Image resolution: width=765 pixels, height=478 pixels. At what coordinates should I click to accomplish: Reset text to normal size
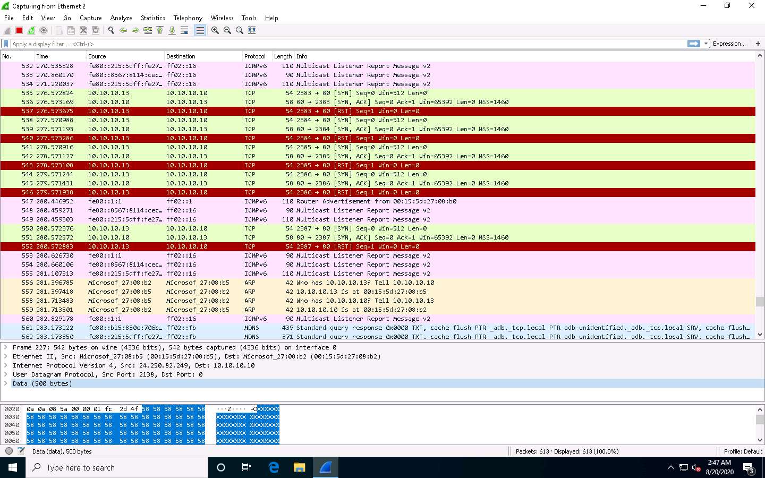[x=240, y=30]
